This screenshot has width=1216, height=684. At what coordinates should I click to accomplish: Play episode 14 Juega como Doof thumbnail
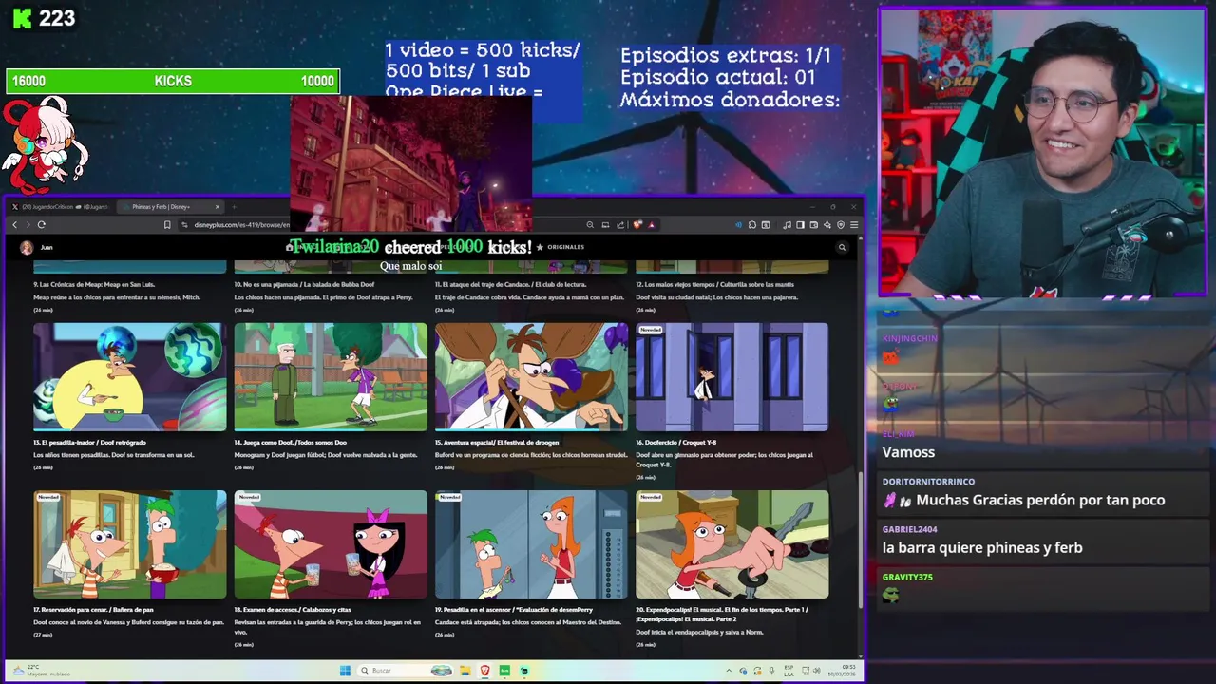pos(331,377)
